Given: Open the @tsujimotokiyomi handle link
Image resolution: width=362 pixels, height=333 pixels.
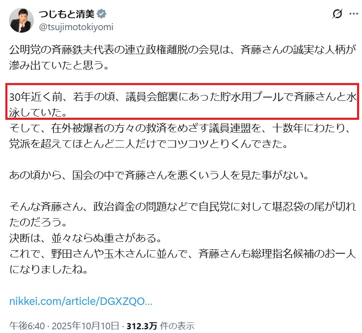Looking at the screenshot, I should click(76, 27).
